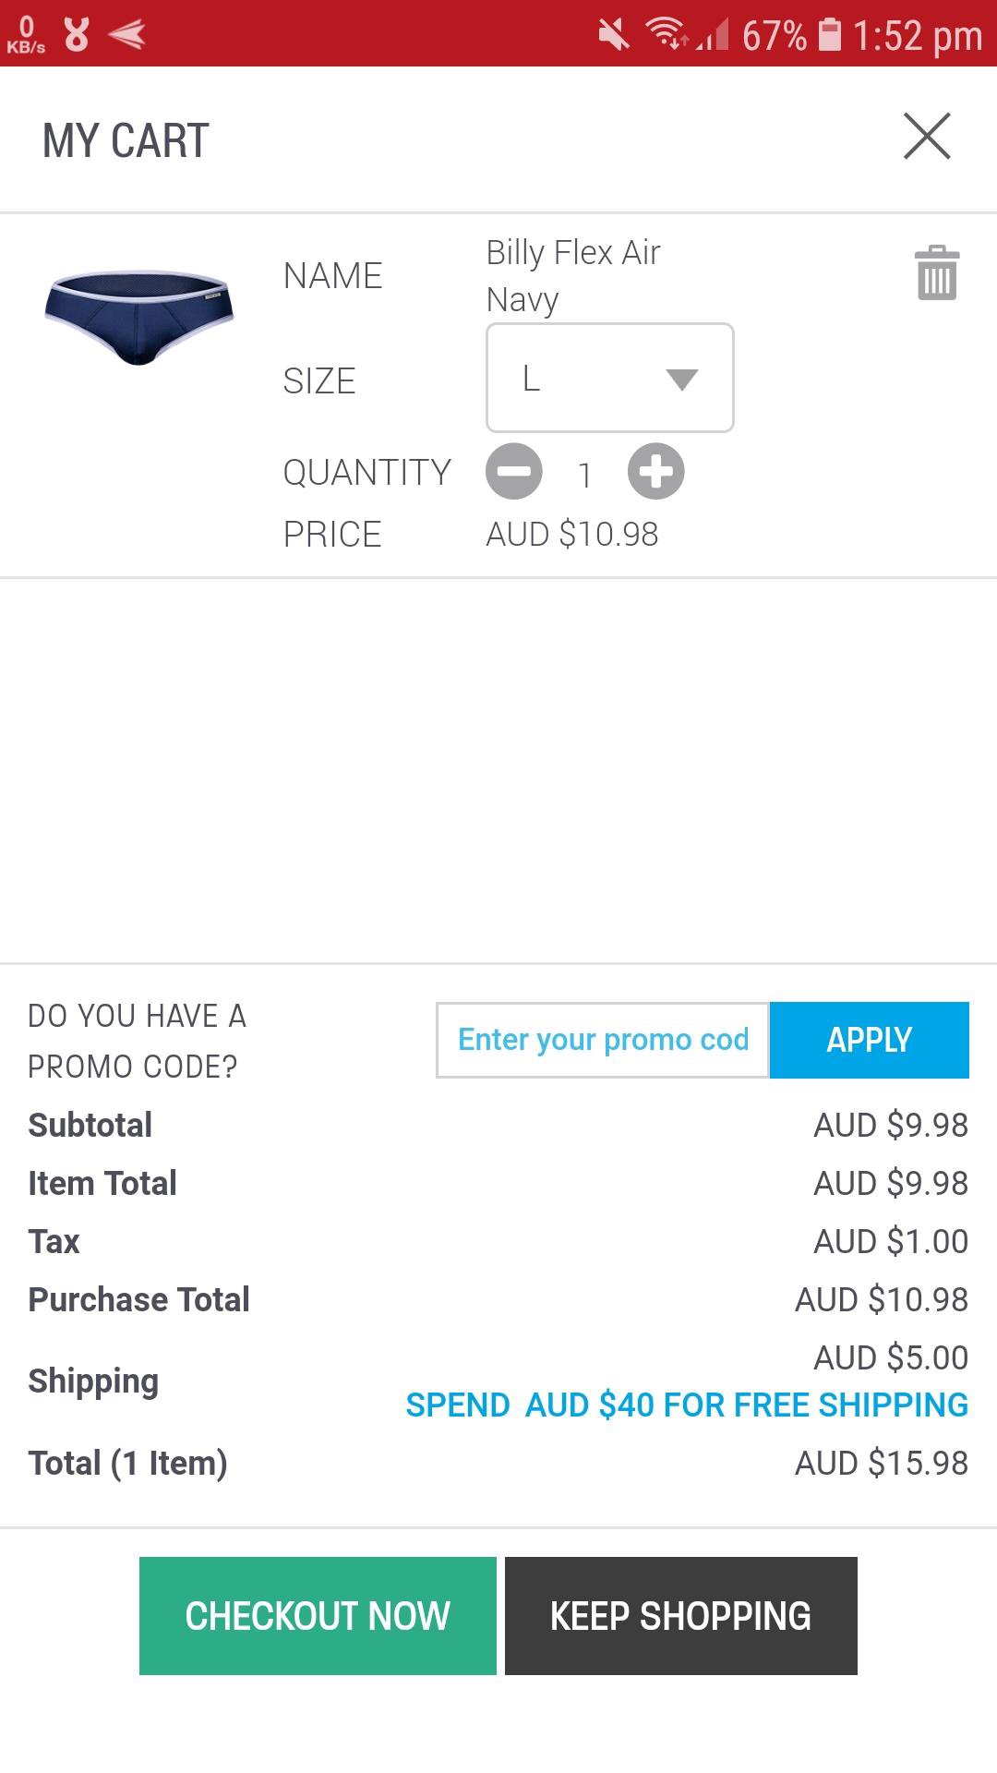Viewport: 997px width, 1773px height.
Task: Close the My Cart screen
Action: 927,137
